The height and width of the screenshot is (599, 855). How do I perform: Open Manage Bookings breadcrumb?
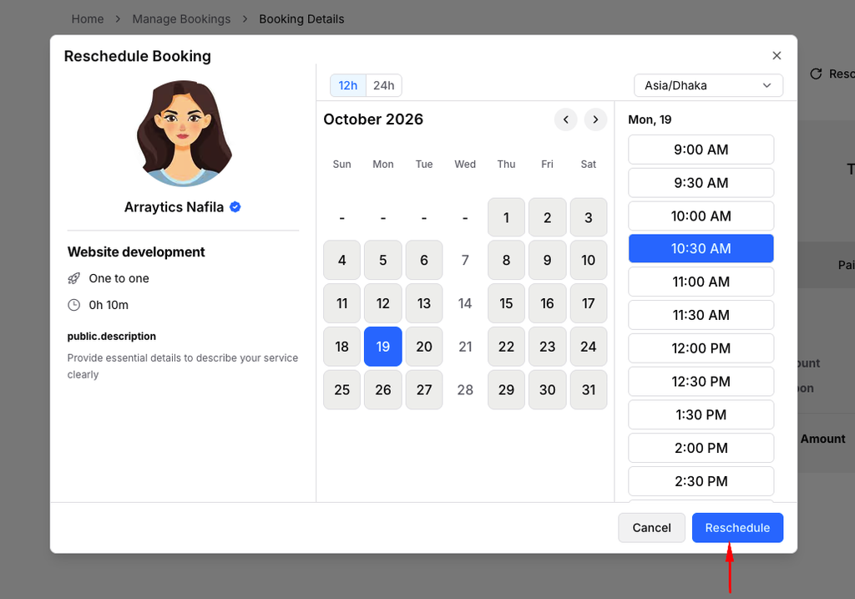pyautogui.click(x=181, y=19)
